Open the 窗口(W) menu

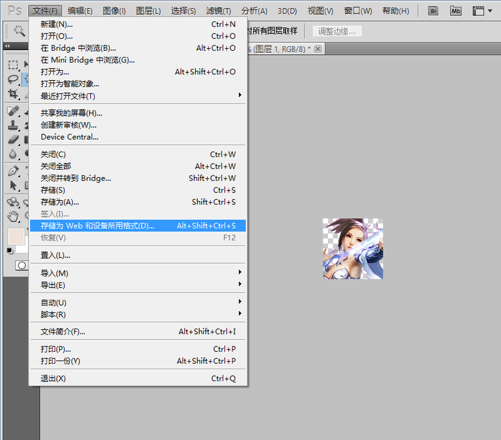pyautogui.click(x=358, y=11)
